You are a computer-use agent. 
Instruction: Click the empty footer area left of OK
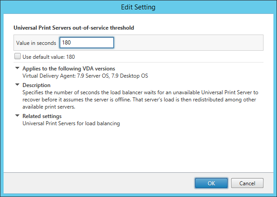coord(99,183)
